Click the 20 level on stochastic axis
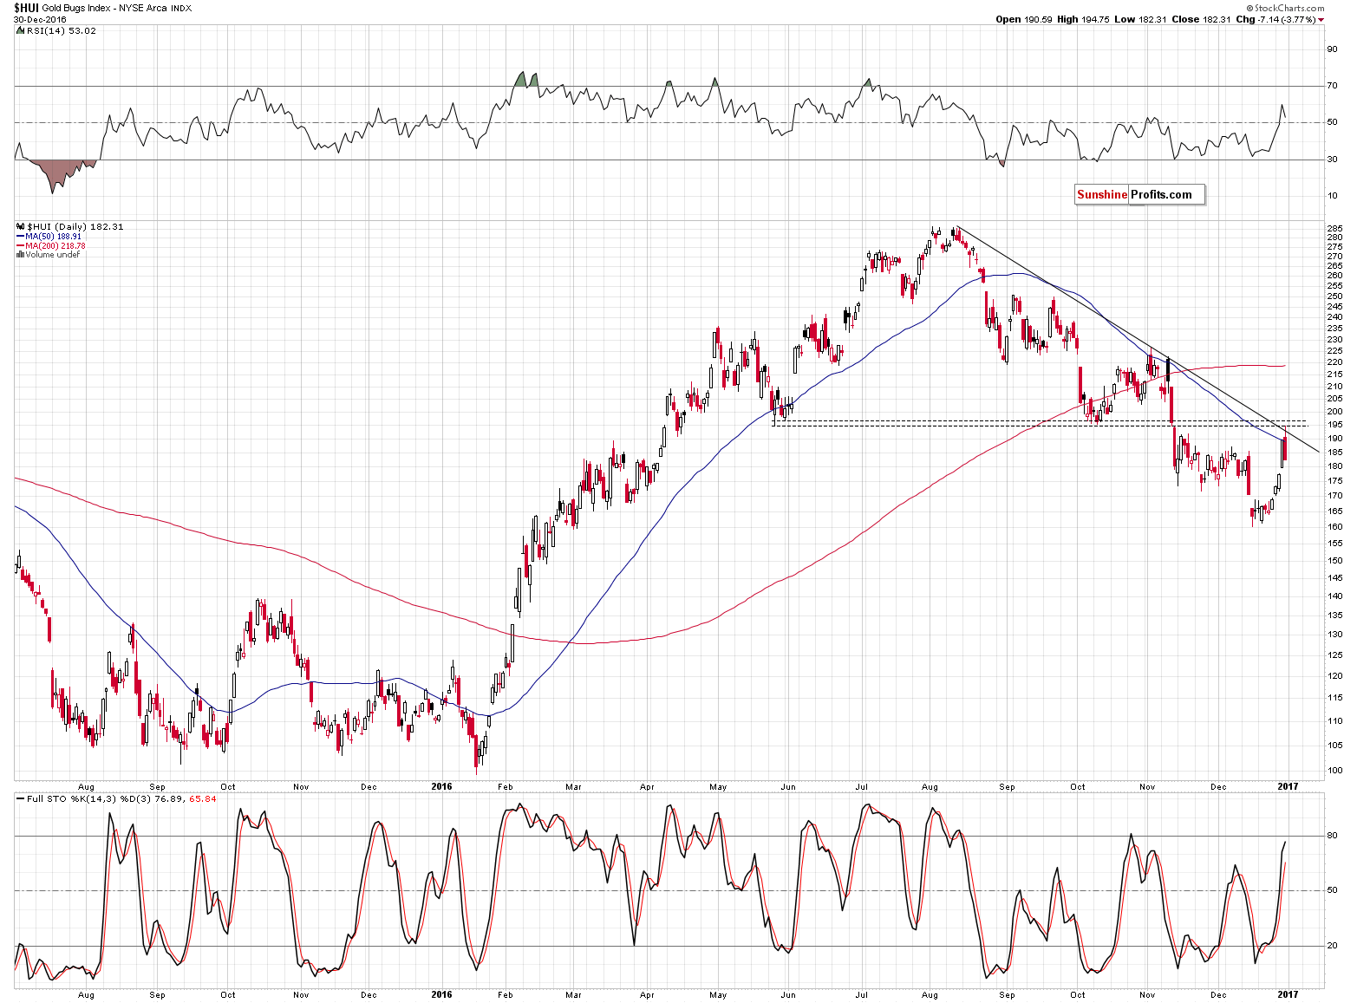 tap(1332, 946)
